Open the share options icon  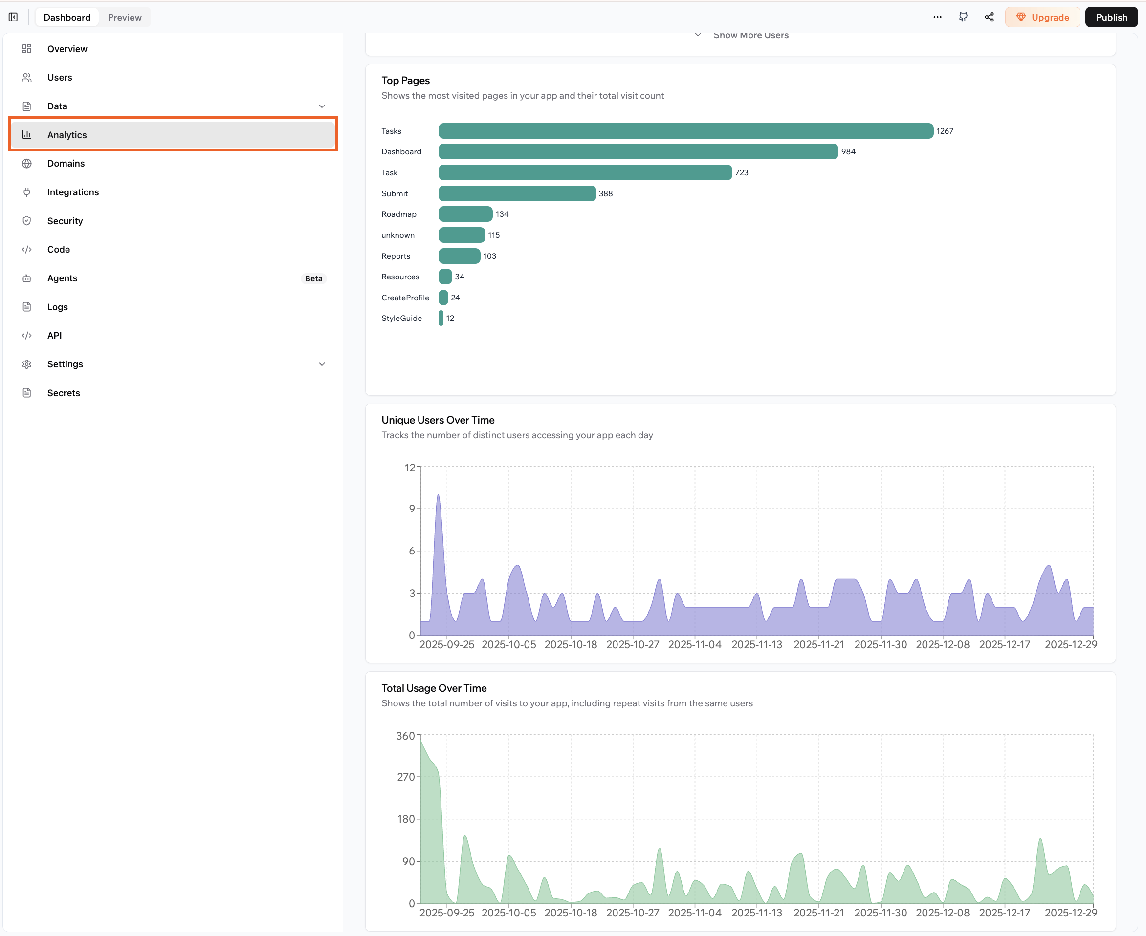point(989,17)
